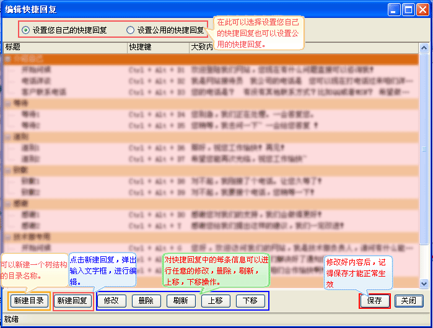Choose the 设置公用的快捷回复 radio option
433x328 pixels.
130,30
